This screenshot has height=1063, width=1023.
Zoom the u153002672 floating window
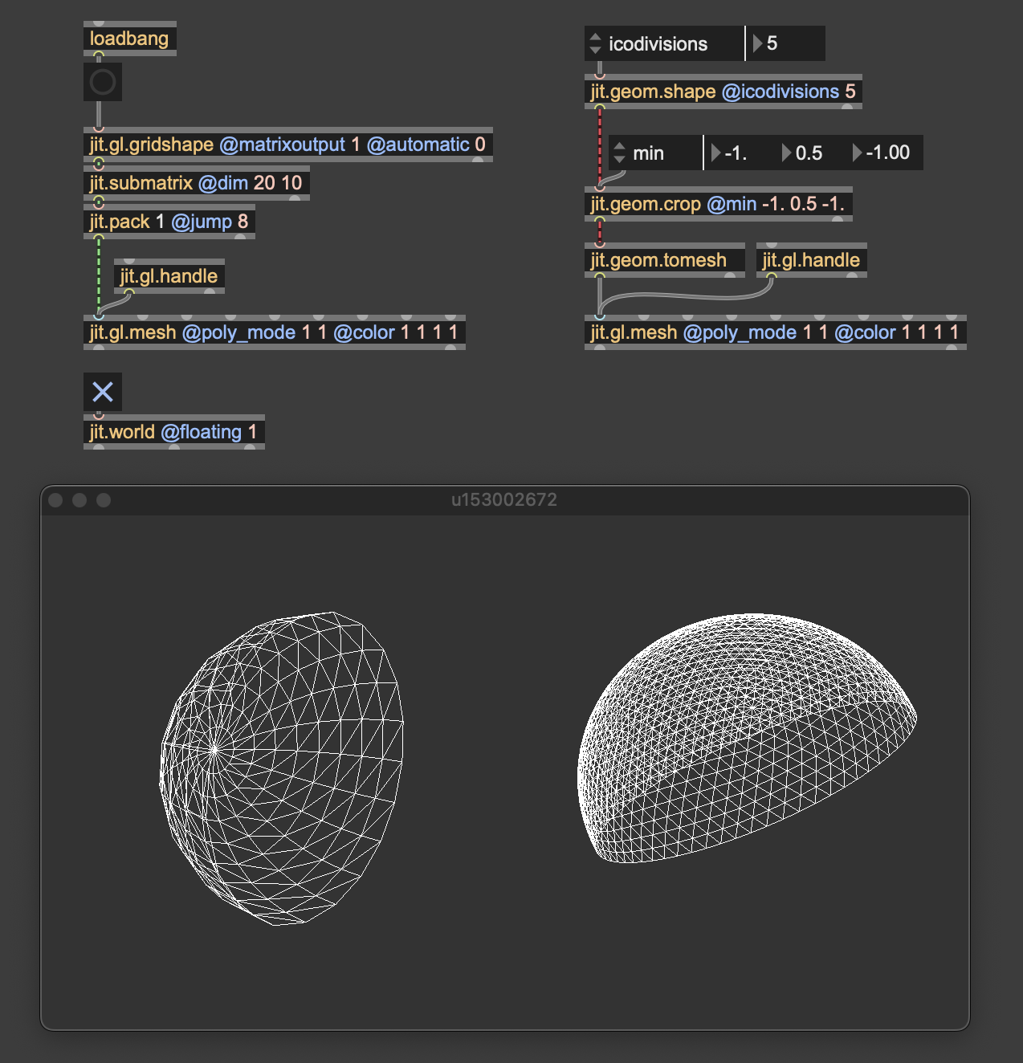(104, 500)
